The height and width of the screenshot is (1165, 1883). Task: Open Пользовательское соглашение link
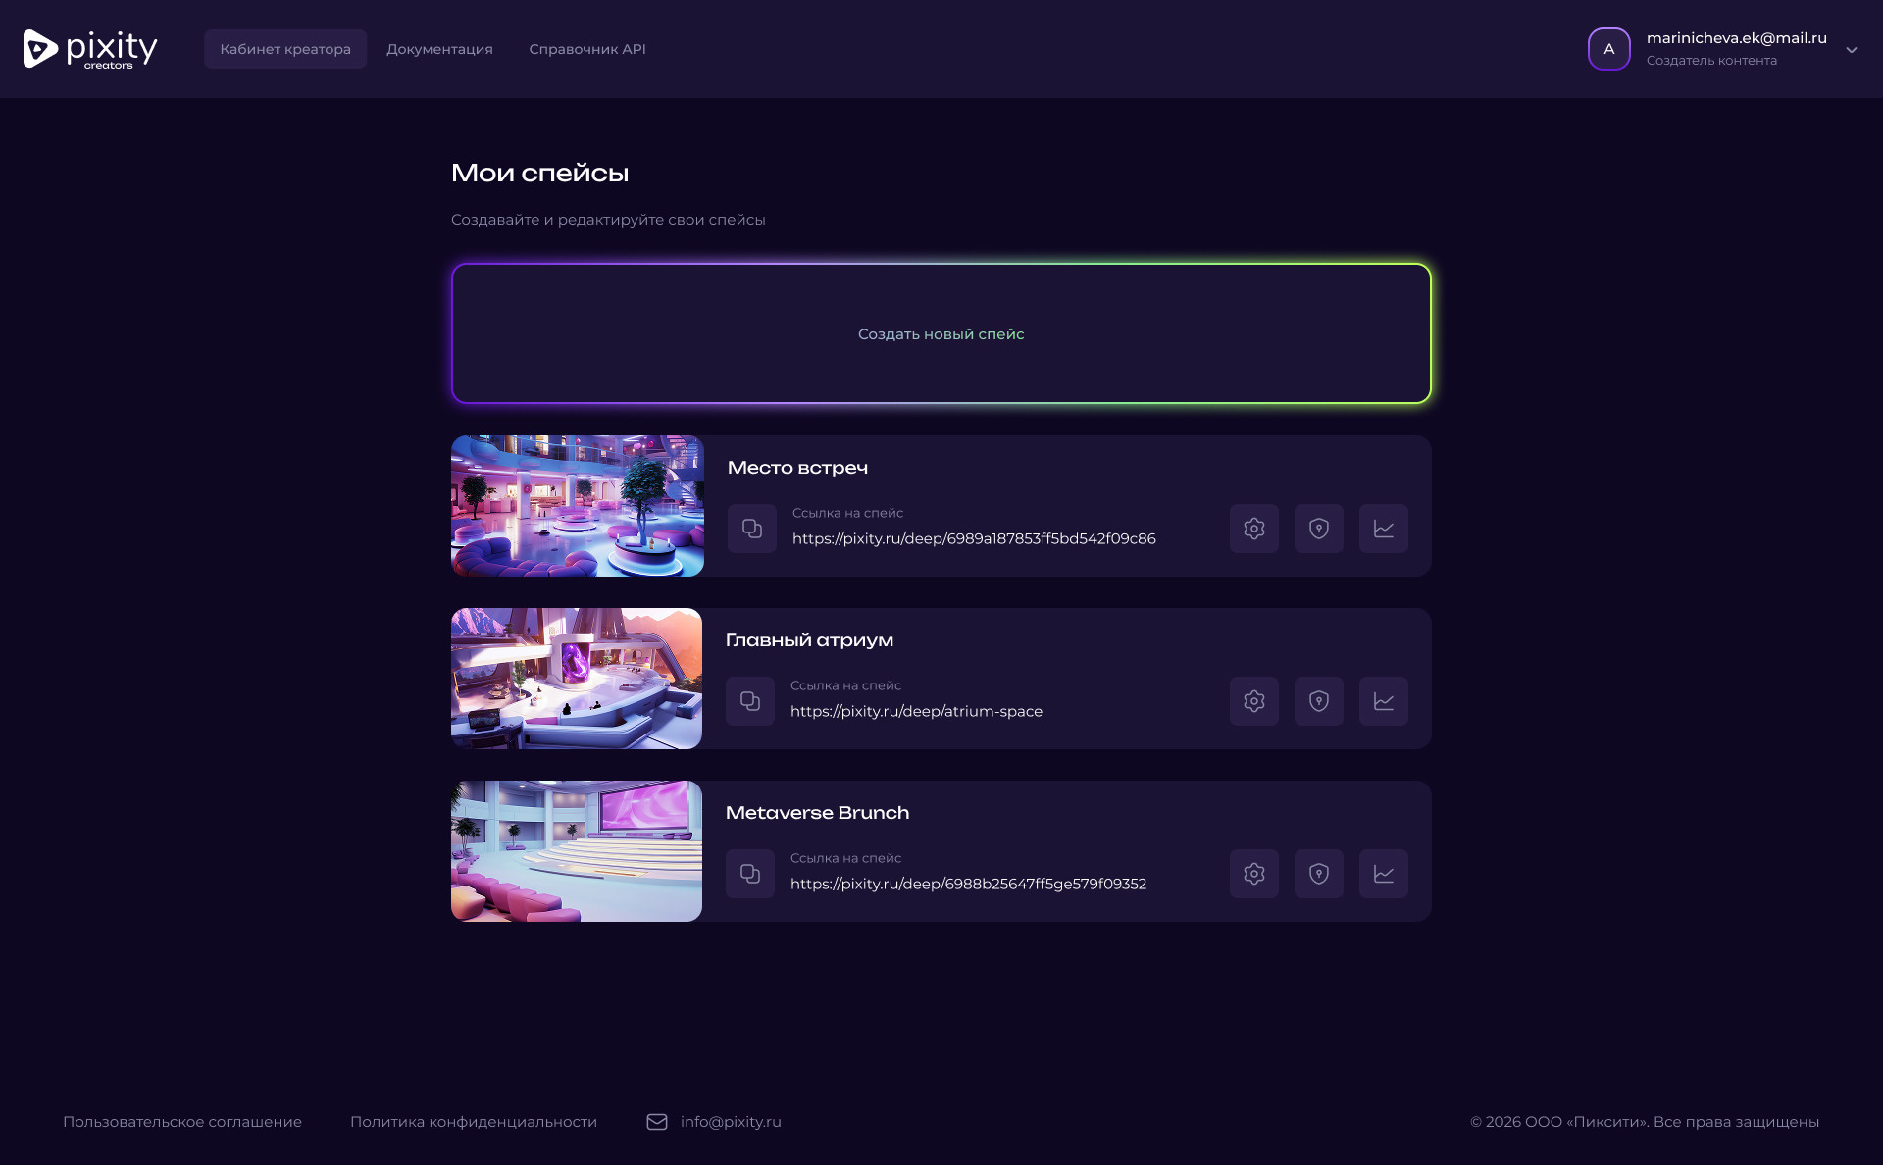(x=182, y=1122)
